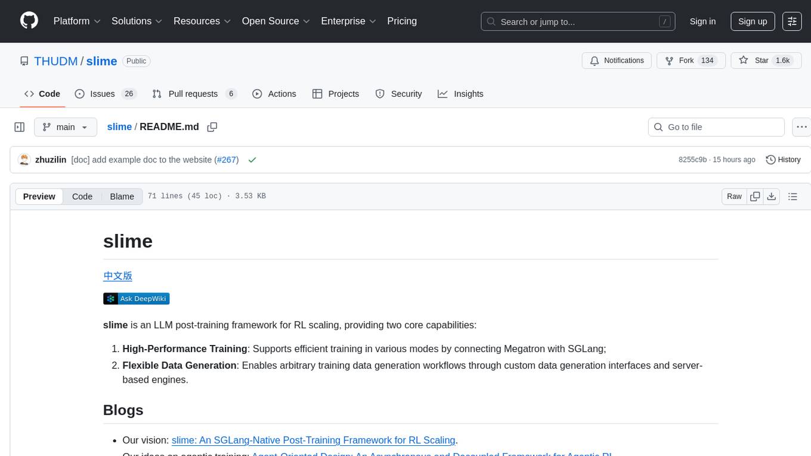Open pull request #267 link
The image size is (811, 456).
click(227, 160)
